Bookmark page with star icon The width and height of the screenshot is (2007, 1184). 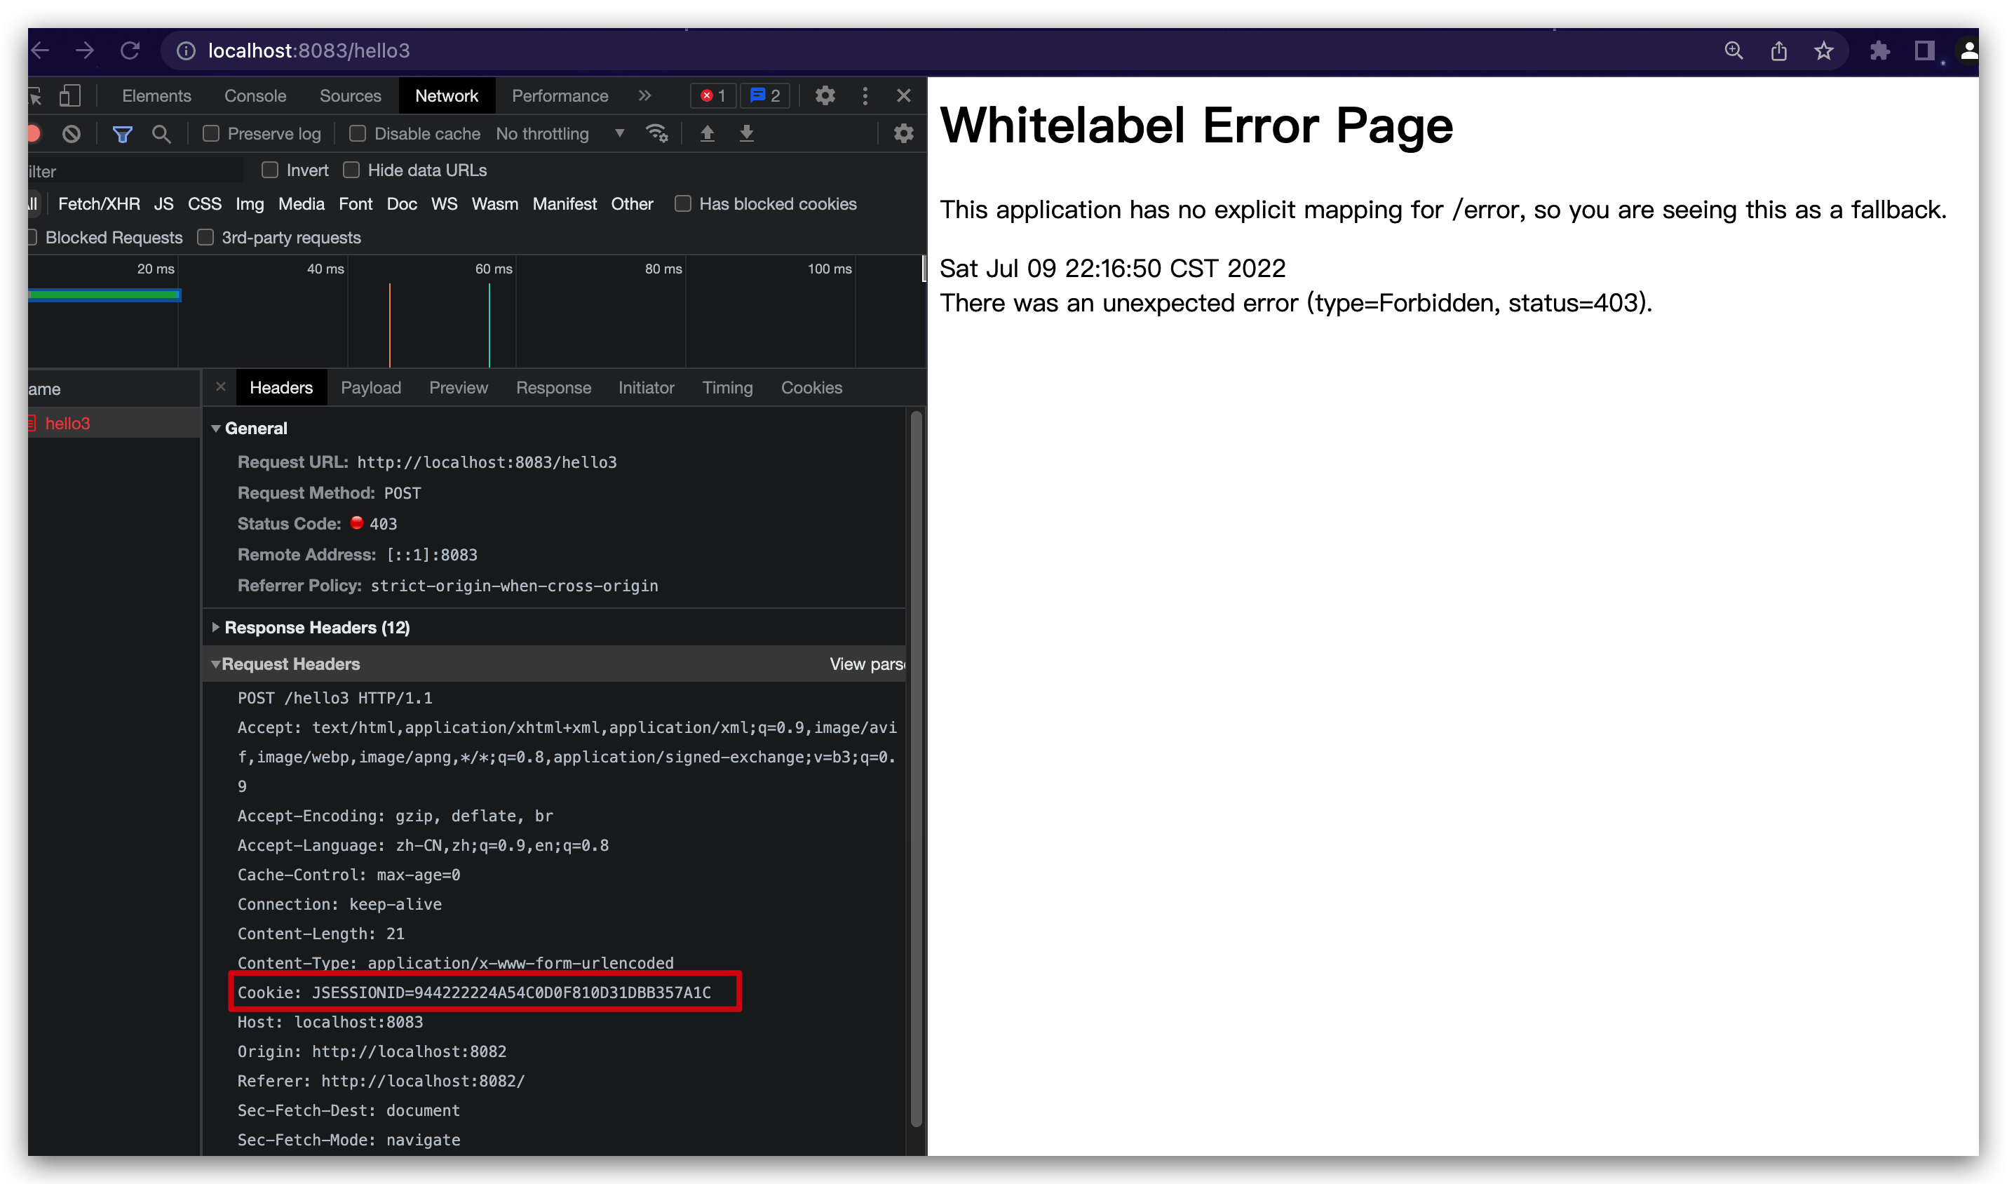(1823, 51)
